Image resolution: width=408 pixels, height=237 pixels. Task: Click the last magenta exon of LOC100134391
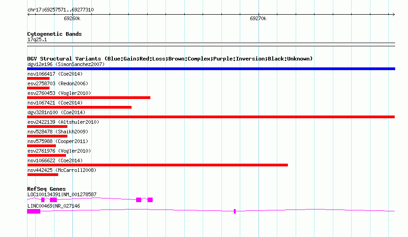tap(150, 200)
